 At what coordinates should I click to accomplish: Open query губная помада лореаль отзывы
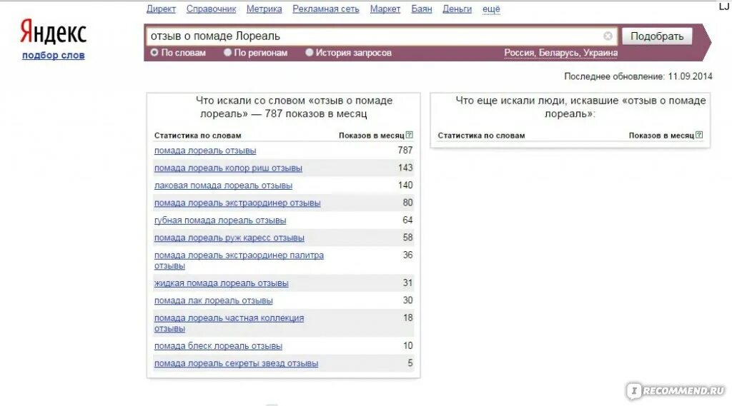pos(220,220)
